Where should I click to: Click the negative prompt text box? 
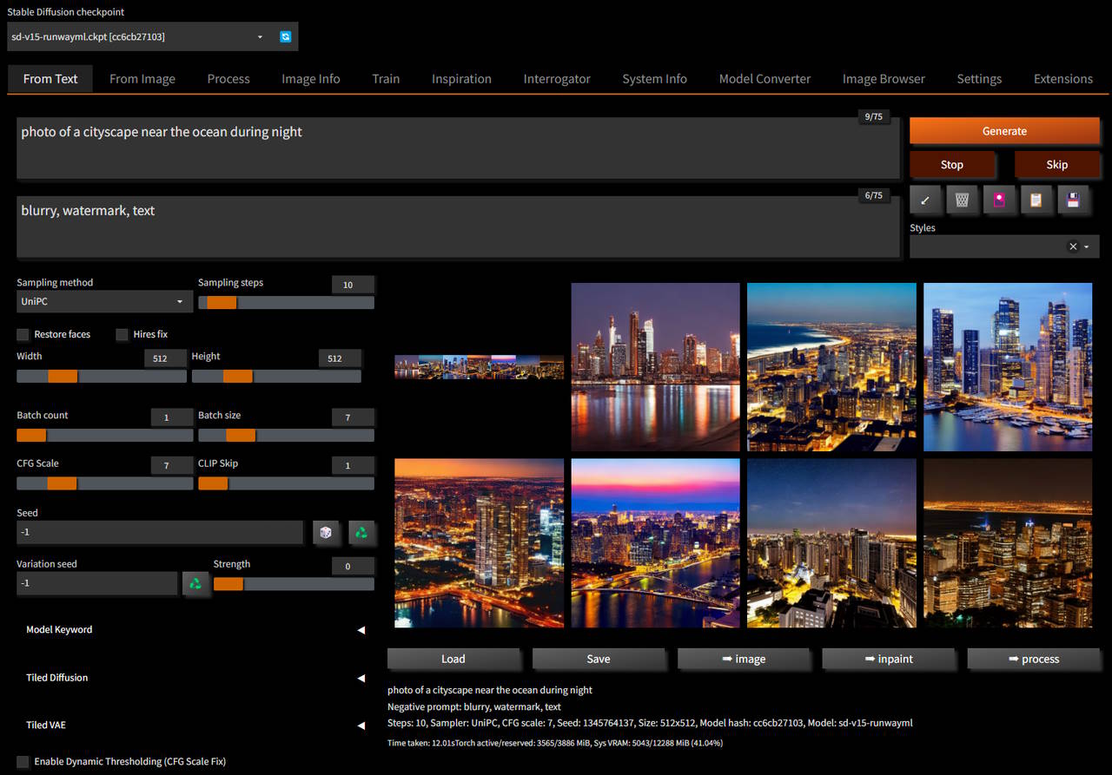459,227
